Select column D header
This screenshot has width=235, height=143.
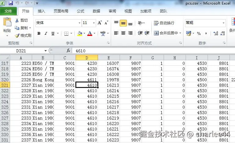[87, 58]
